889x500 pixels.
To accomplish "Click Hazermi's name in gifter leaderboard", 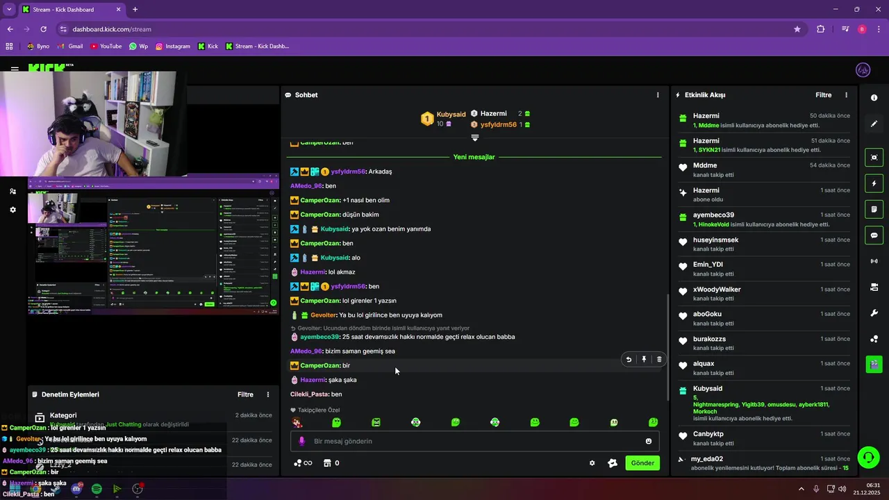I will coord(493,113).
